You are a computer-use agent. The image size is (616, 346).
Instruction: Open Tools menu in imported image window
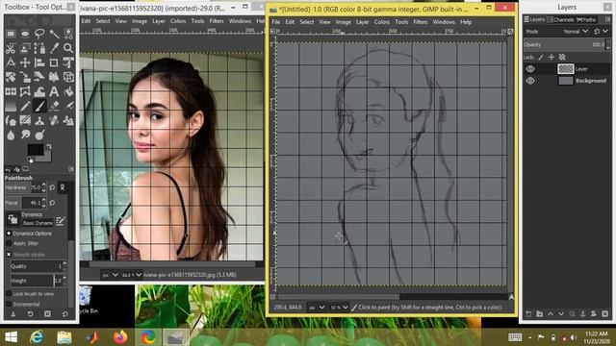[x=197, y=21]
